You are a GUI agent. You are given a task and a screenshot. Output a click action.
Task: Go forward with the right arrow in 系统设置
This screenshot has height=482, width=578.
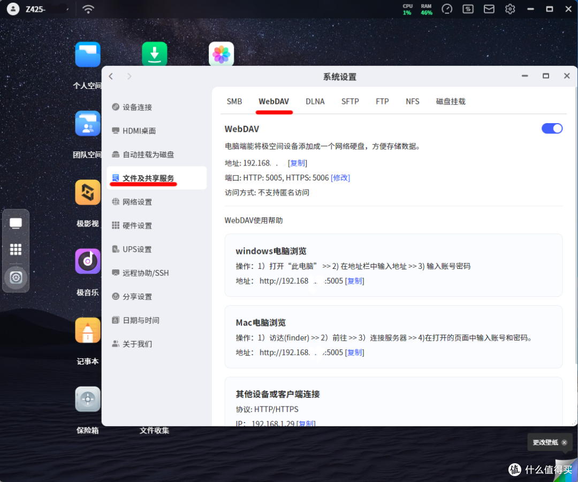[129, 77]
